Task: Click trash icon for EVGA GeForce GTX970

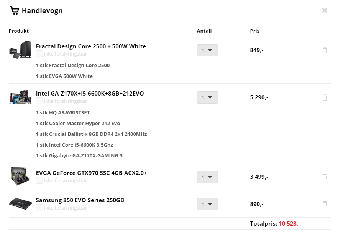Action: coord(325,177)
